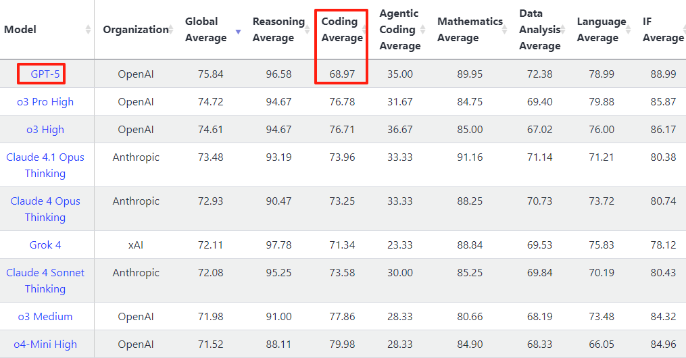Viewport: 686px width, 358px height.
Task: Click the sort arrows beside Language Average
Action: (632, 30)
